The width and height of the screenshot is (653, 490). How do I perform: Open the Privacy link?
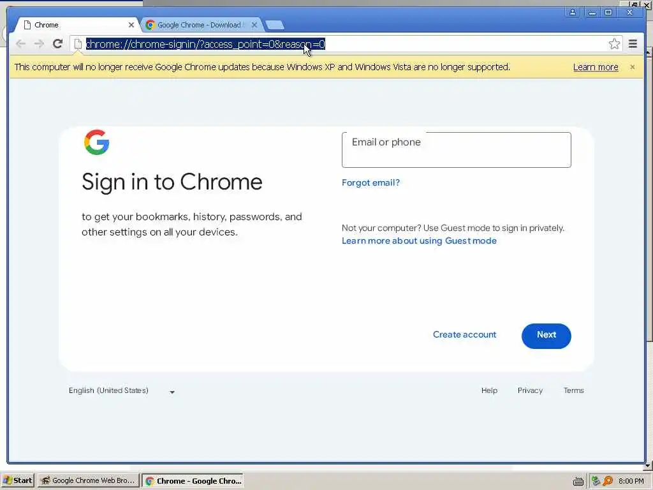[x=530, y=390]
